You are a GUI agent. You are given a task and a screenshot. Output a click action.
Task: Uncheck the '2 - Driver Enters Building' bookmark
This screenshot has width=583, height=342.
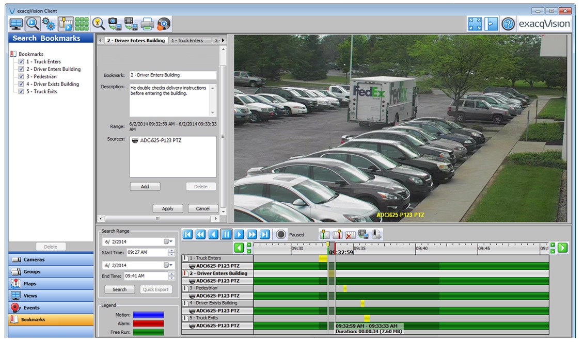(21, 69)
